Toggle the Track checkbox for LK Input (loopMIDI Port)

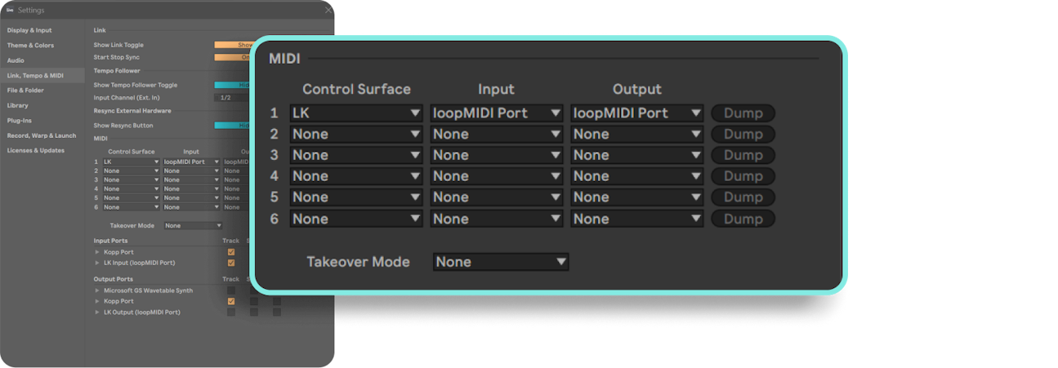(231, 263)
